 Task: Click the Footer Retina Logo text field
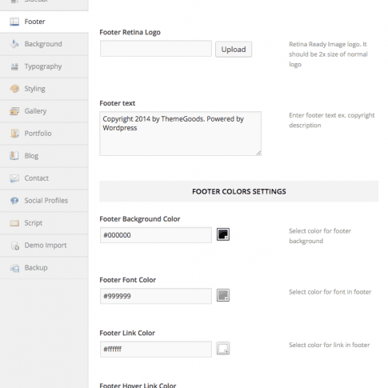click(156, 49)
